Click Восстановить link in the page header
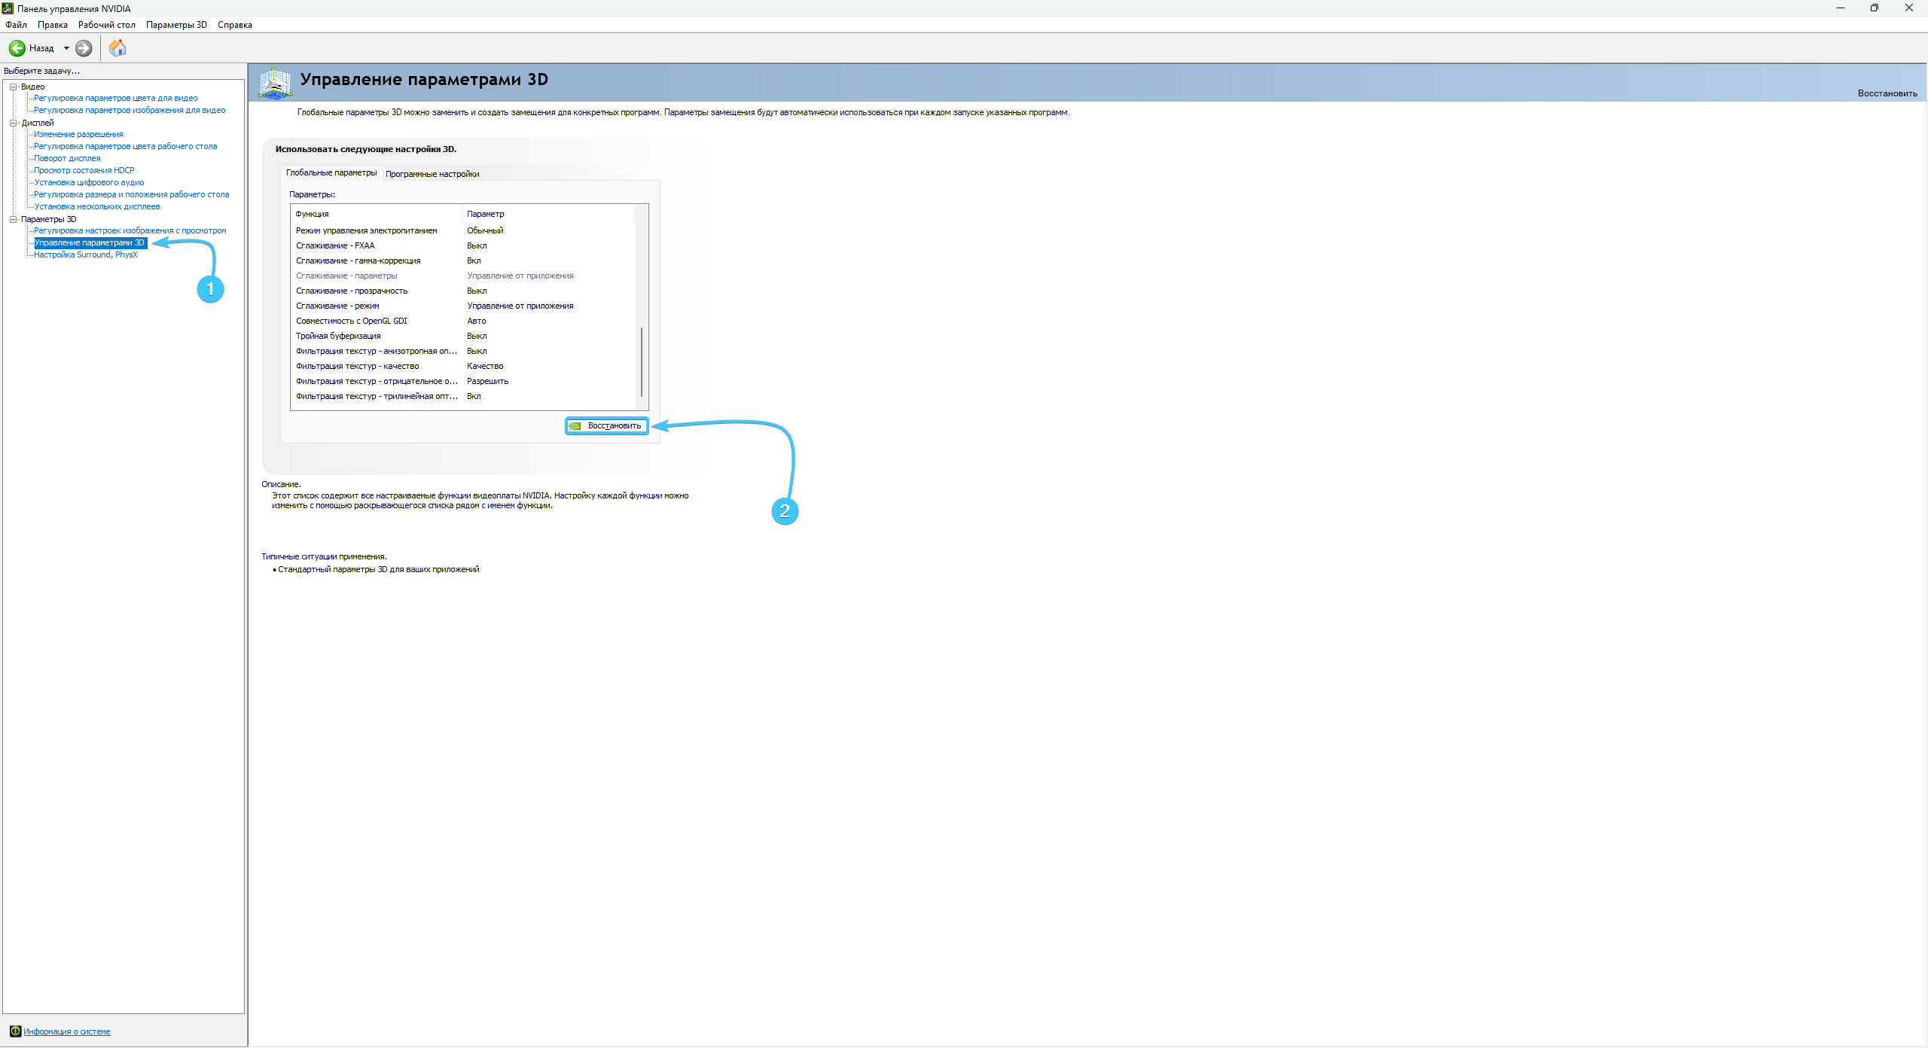Screen dimensions: 1928x1048 (1887, 93)
